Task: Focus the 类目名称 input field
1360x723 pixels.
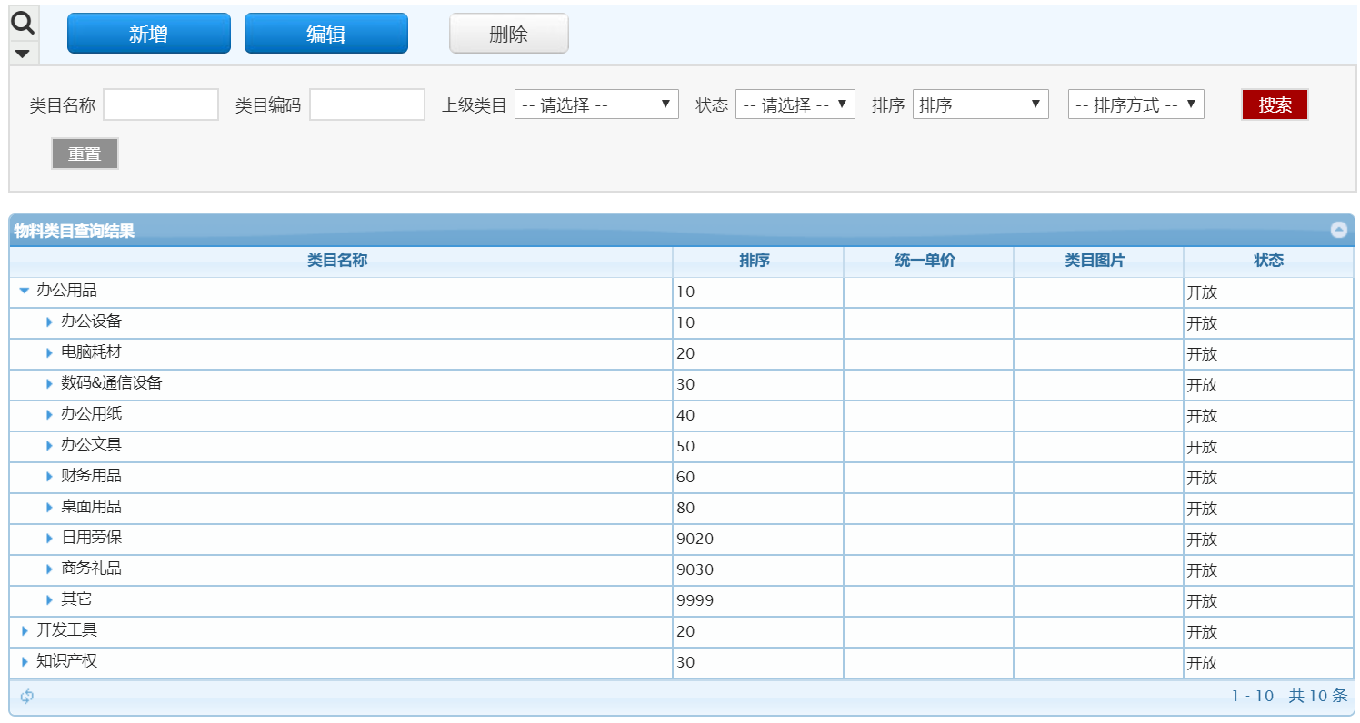Action: pos(161,104)
